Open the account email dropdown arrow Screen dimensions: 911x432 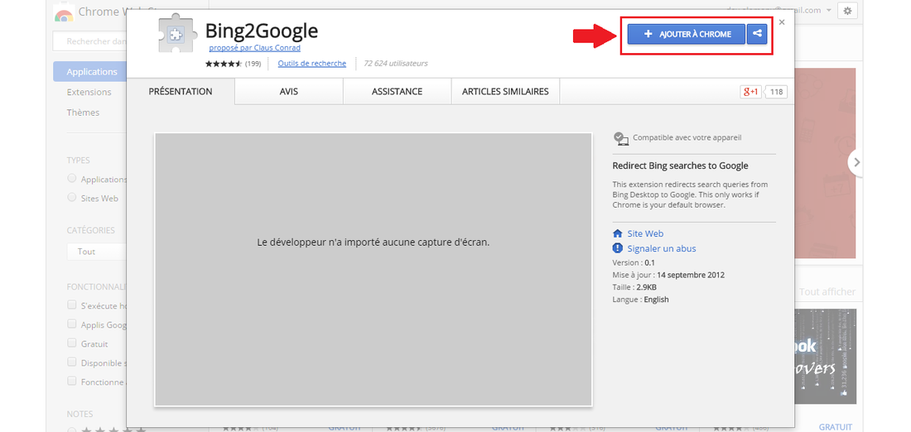pyautogui.click(x=829, y=11)
